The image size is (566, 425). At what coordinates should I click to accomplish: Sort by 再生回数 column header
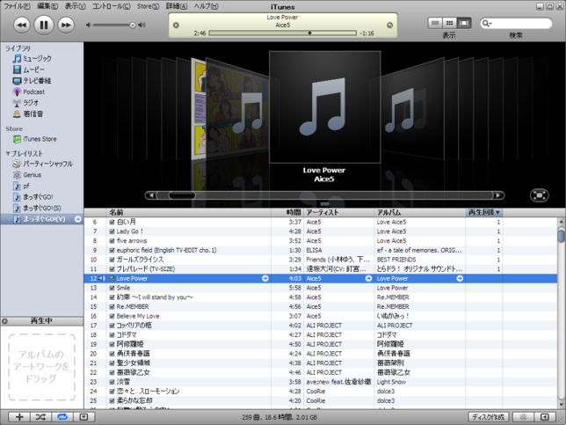click(x=483, y=213)
